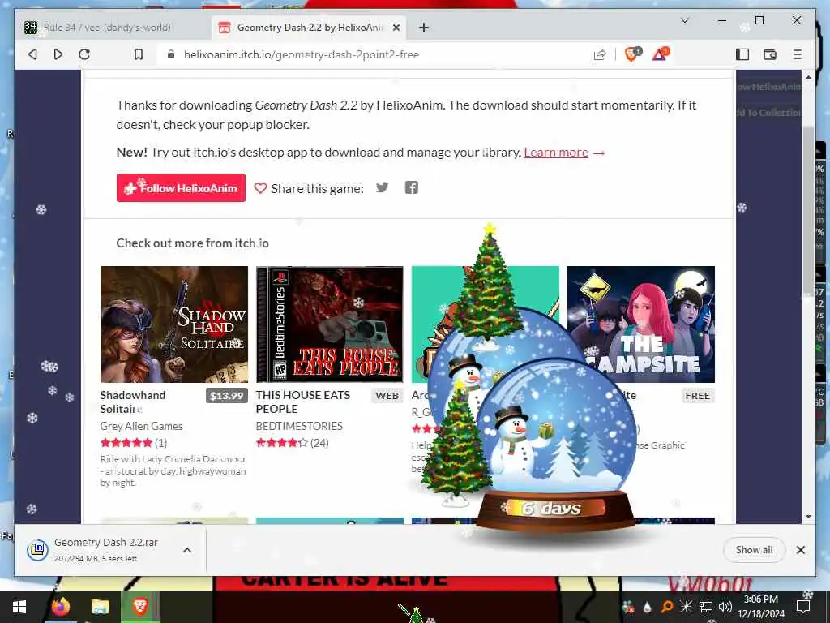Reload the current page
This screenshot has width=830, height=623.
84,54
